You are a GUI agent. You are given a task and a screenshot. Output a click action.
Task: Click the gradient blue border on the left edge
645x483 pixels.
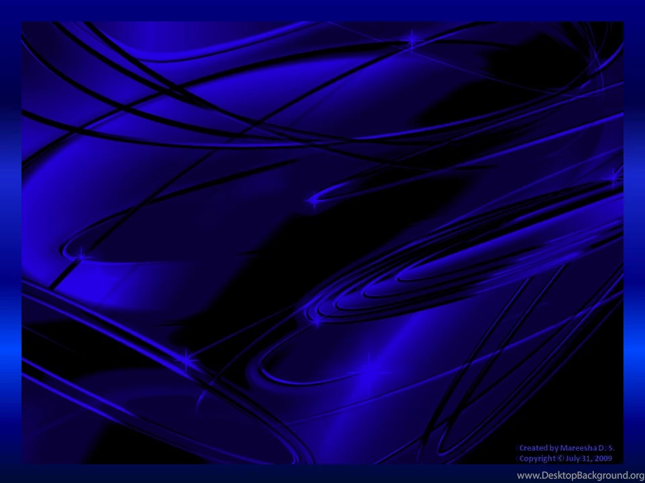tap(8, 241)
